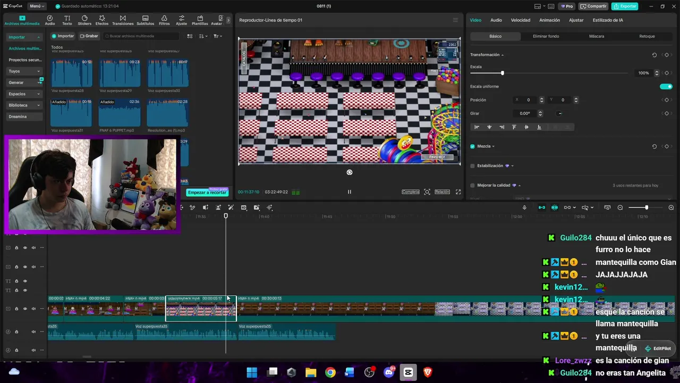Open the Stickers library tab

pos(84,20)
